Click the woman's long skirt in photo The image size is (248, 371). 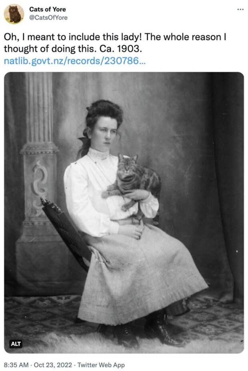[x=142, y=277]
